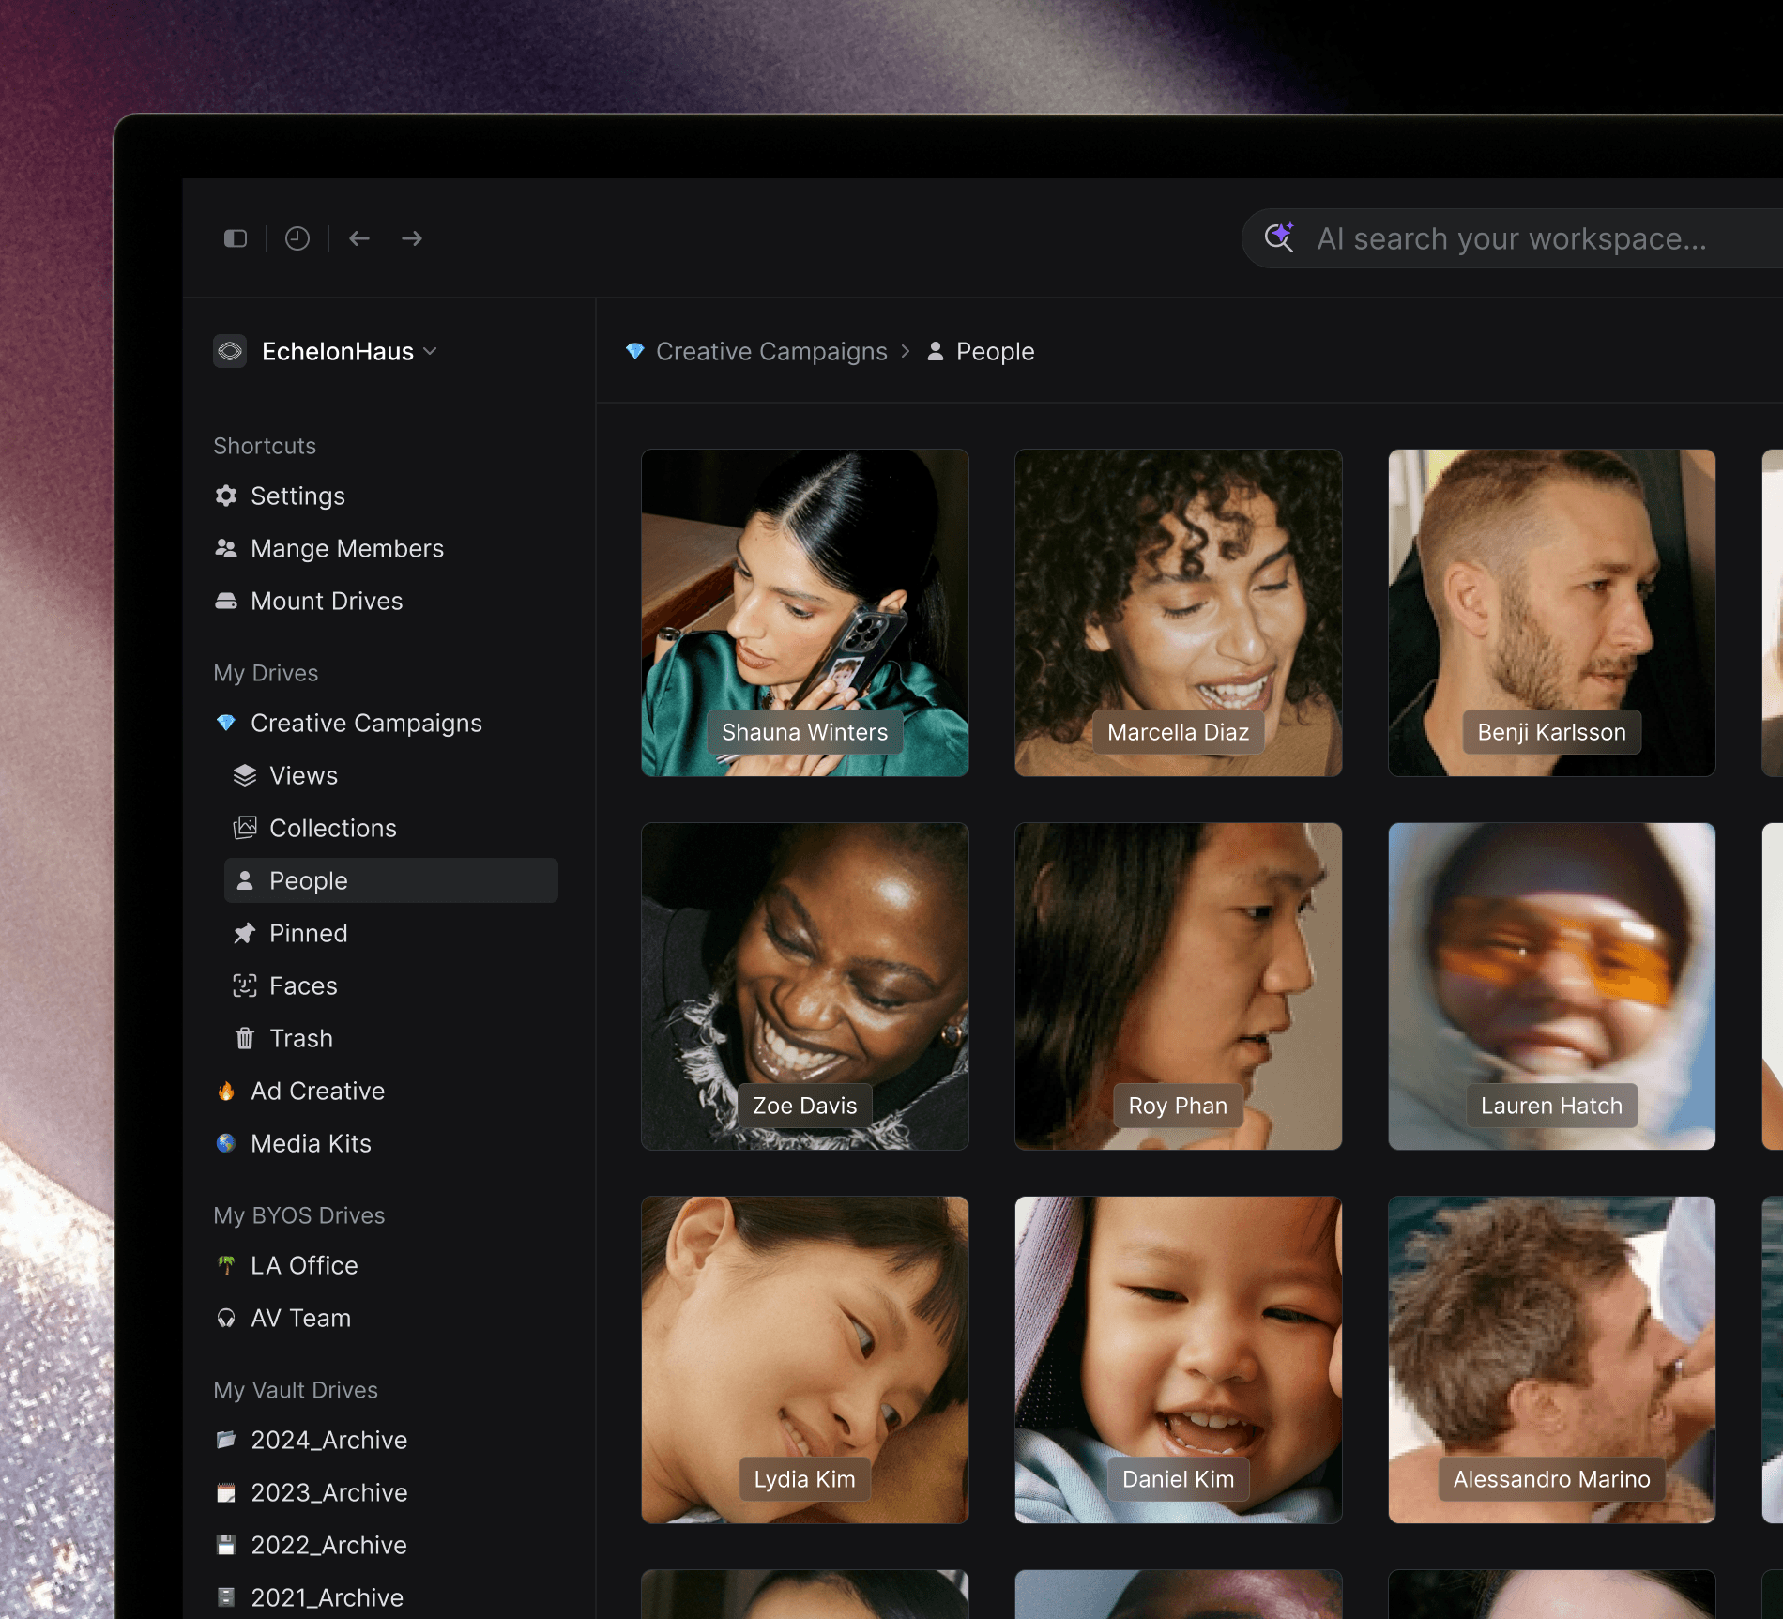Image resolution: width=1783 pixels, height=1619 pixels.
Task: Open the Ad Creative drive
Action: (317, 1091)
